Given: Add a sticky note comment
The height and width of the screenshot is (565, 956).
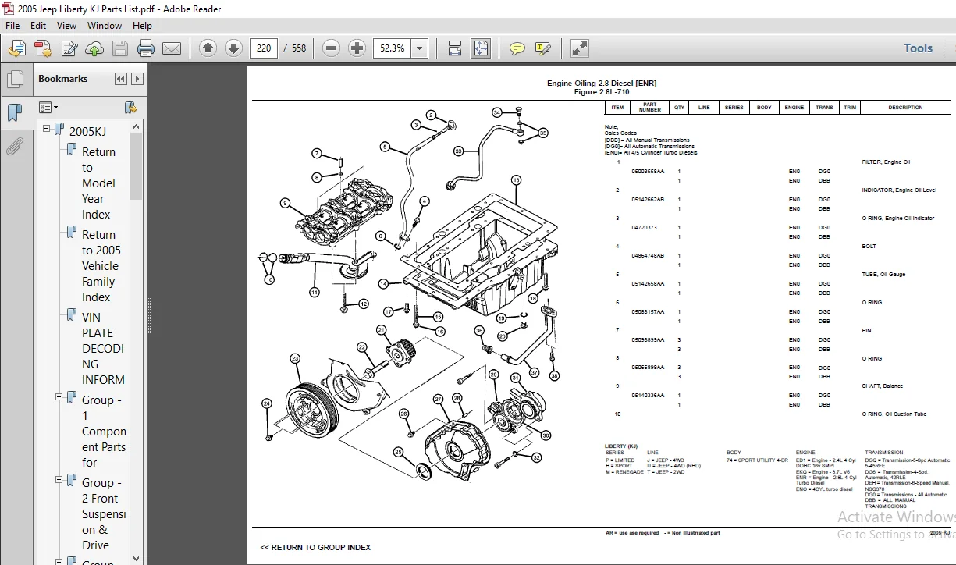Looking at the screenshot, I should 517,48.
